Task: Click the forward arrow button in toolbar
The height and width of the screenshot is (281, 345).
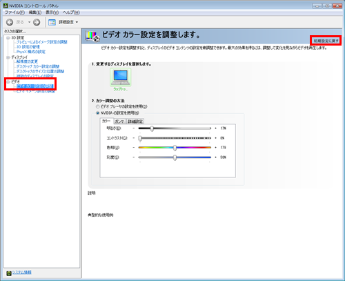Action: coord(37,22)
